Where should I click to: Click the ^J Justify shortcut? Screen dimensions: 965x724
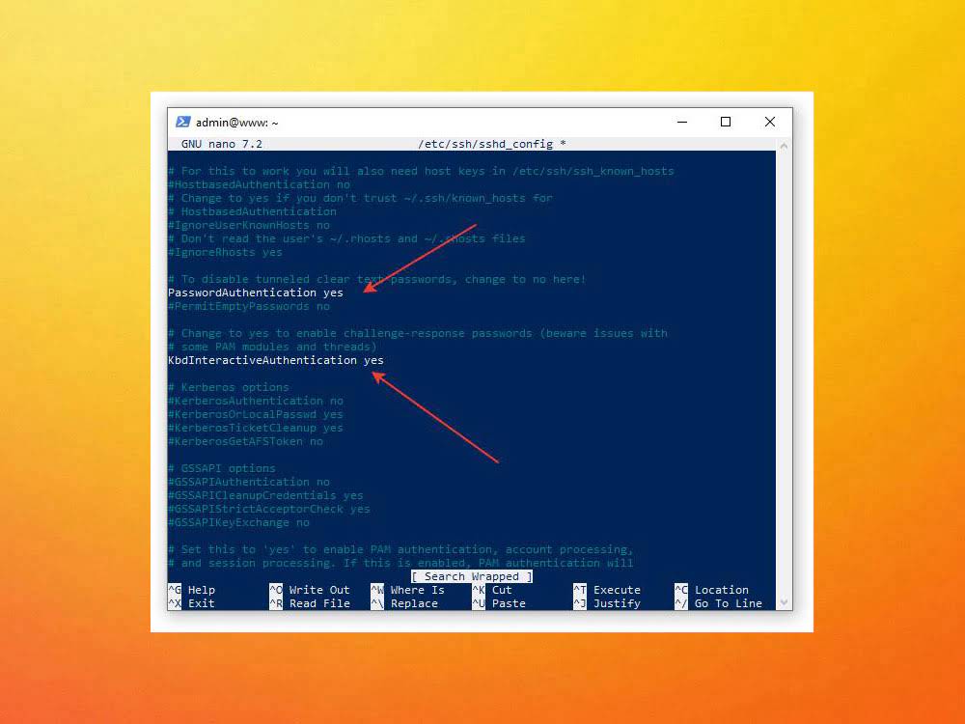(x=607, y=603)
